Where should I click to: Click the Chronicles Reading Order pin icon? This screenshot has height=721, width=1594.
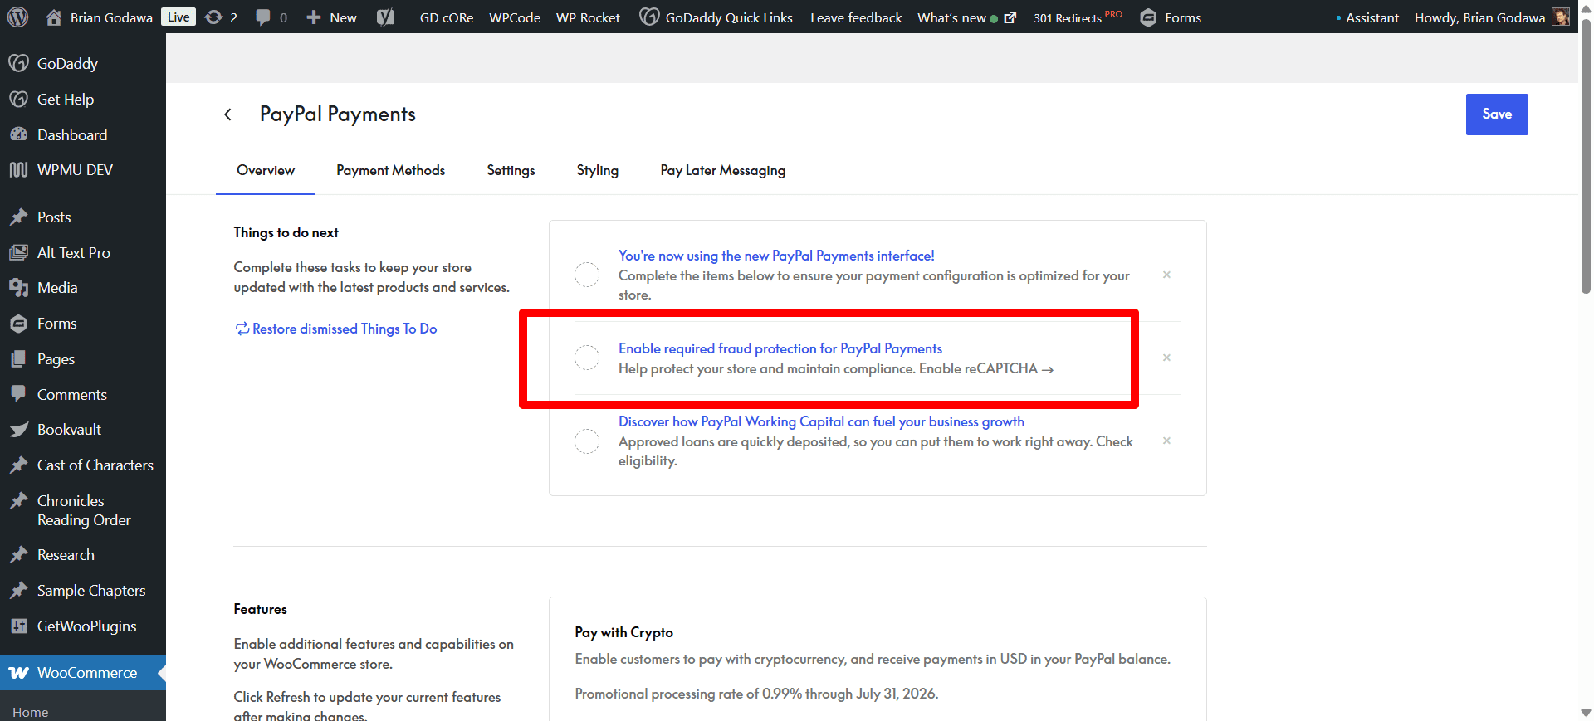click(x=18, y=501)
